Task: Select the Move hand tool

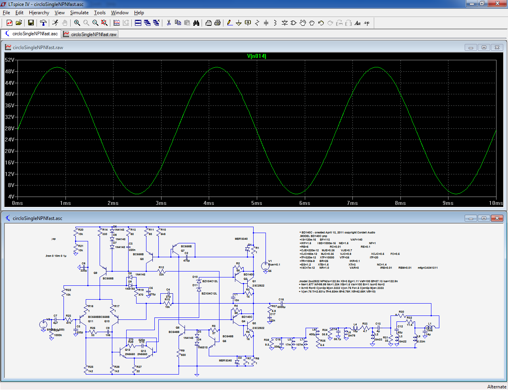Action: [x=303, y=23]
